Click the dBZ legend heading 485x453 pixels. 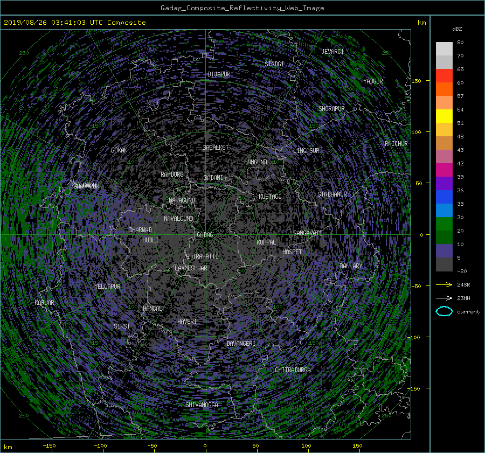pos(457,29)
